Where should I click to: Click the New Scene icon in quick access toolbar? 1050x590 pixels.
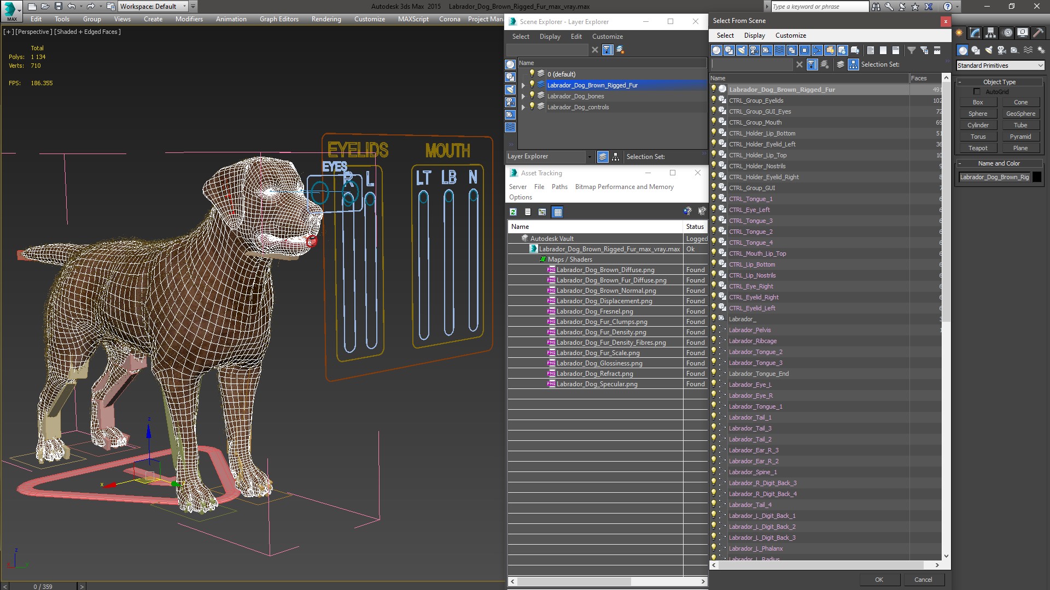click(x=32, y=7)
